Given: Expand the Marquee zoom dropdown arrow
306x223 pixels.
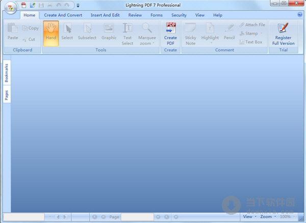Looking at the screenshot, I should 154,43.
